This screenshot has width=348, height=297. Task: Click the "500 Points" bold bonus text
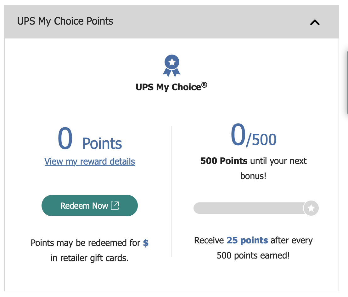pos(224,161)
